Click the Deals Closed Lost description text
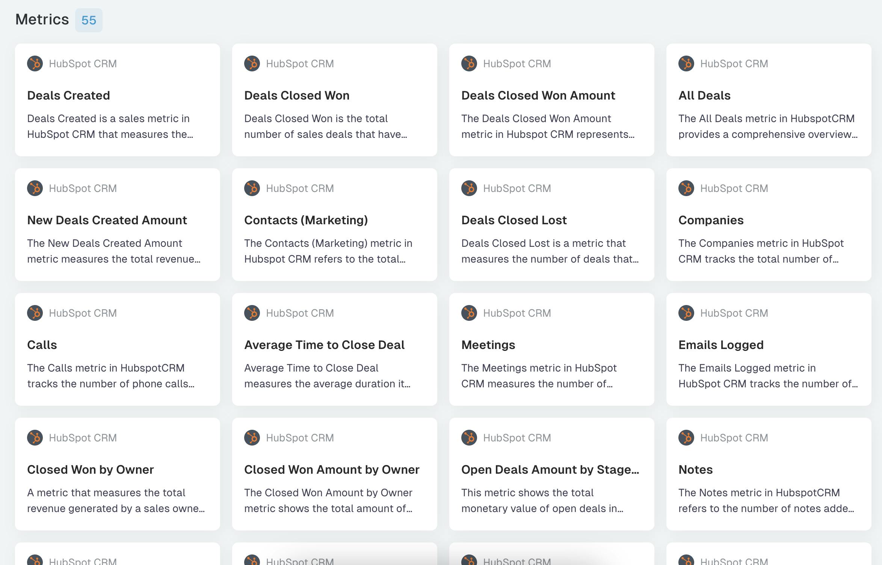 point(550,251)
